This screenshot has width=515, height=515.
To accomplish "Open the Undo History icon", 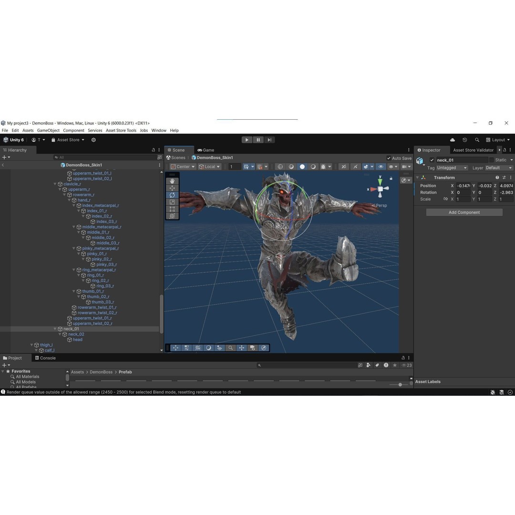I will [465, 140].
